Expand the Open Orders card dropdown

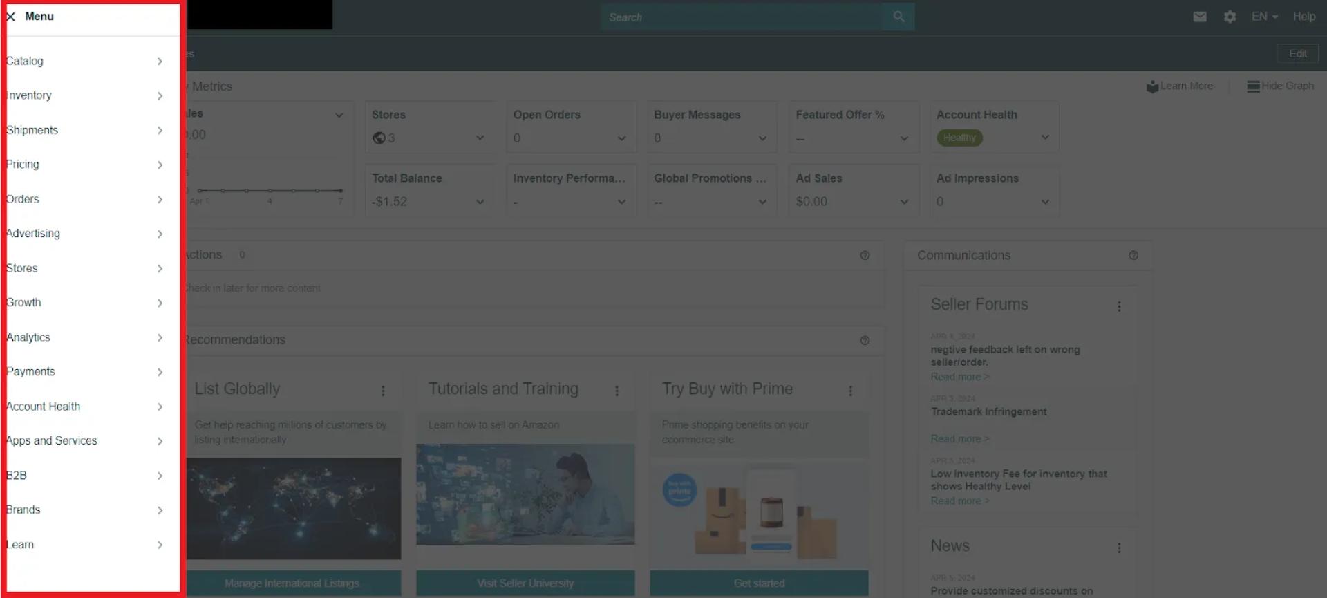click(621, 138)
